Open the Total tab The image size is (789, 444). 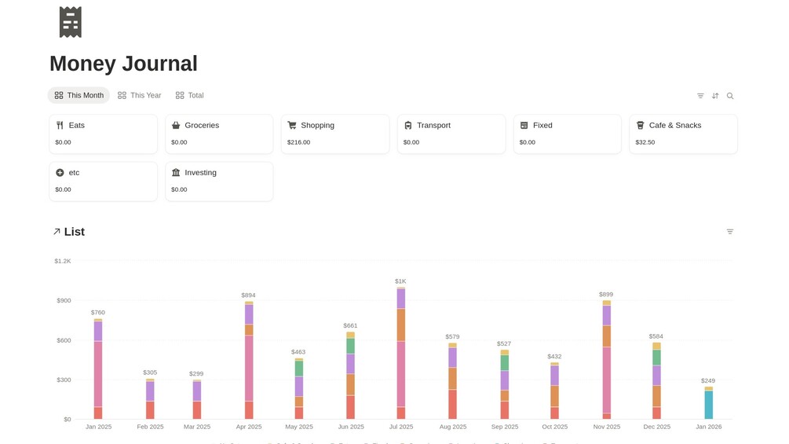pos(190,95)
